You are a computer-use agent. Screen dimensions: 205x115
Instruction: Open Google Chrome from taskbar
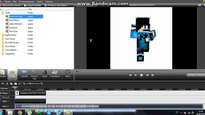pos(20,112)
